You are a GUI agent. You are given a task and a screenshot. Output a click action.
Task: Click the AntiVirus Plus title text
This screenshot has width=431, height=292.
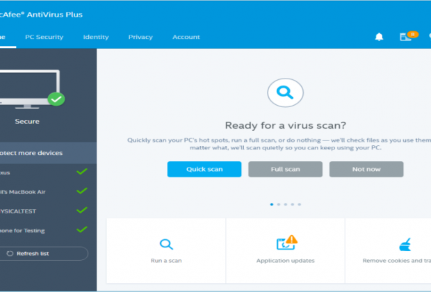tap(55, 15)
